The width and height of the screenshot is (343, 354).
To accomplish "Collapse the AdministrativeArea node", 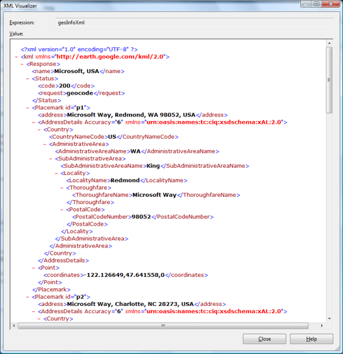I will [x=45, y=144].
